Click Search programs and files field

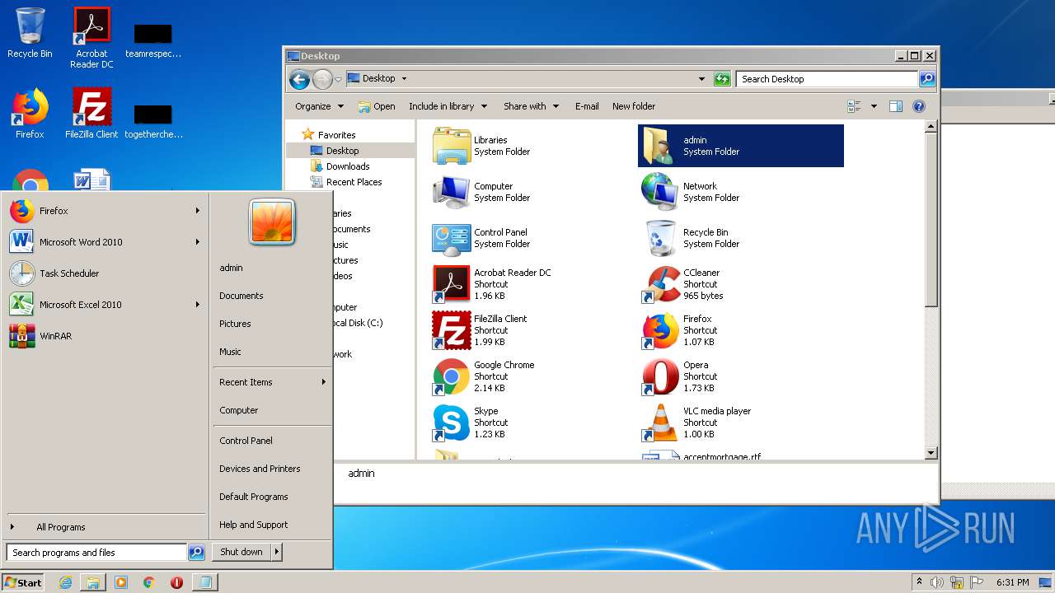point(96,553)
